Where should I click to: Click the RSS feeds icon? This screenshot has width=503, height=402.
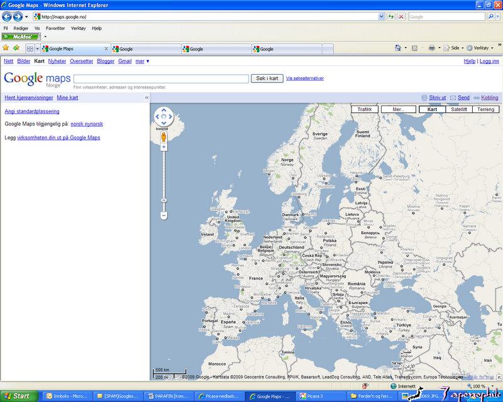pos(414,48)
